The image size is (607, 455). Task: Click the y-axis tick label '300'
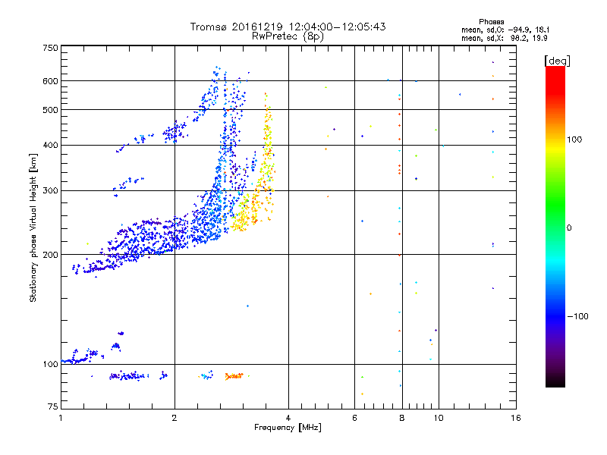tap(51, 190)
